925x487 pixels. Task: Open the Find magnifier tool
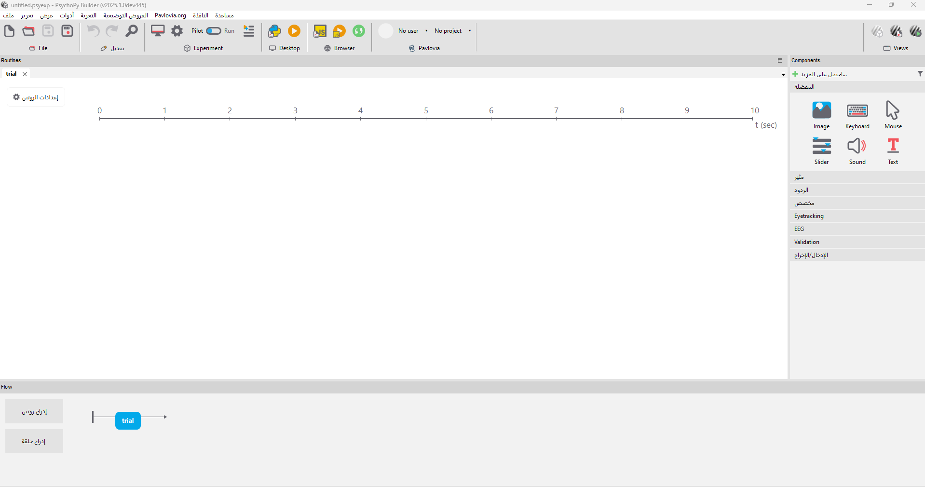coord(131,31)
